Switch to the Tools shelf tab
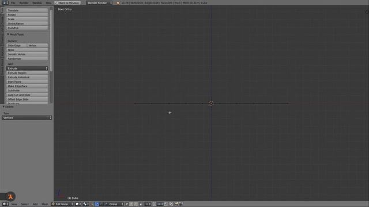This screenshot has height=207, width=369. click(2, 10)
